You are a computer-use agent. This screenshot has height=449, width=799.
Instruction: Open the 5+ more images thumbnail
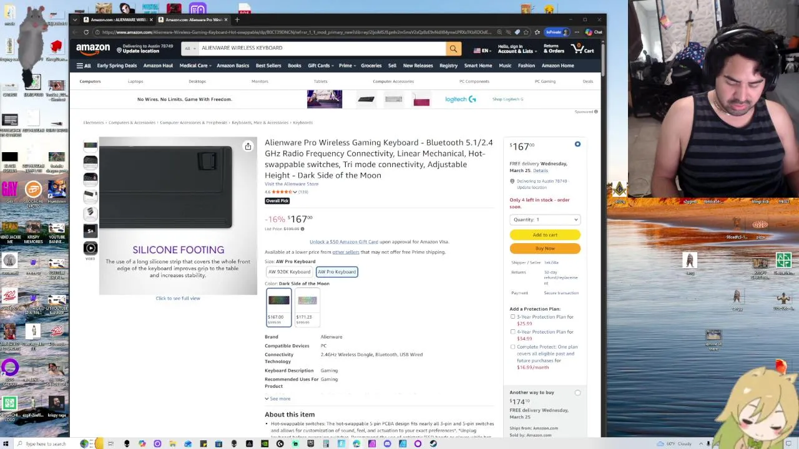pos(91,231)
